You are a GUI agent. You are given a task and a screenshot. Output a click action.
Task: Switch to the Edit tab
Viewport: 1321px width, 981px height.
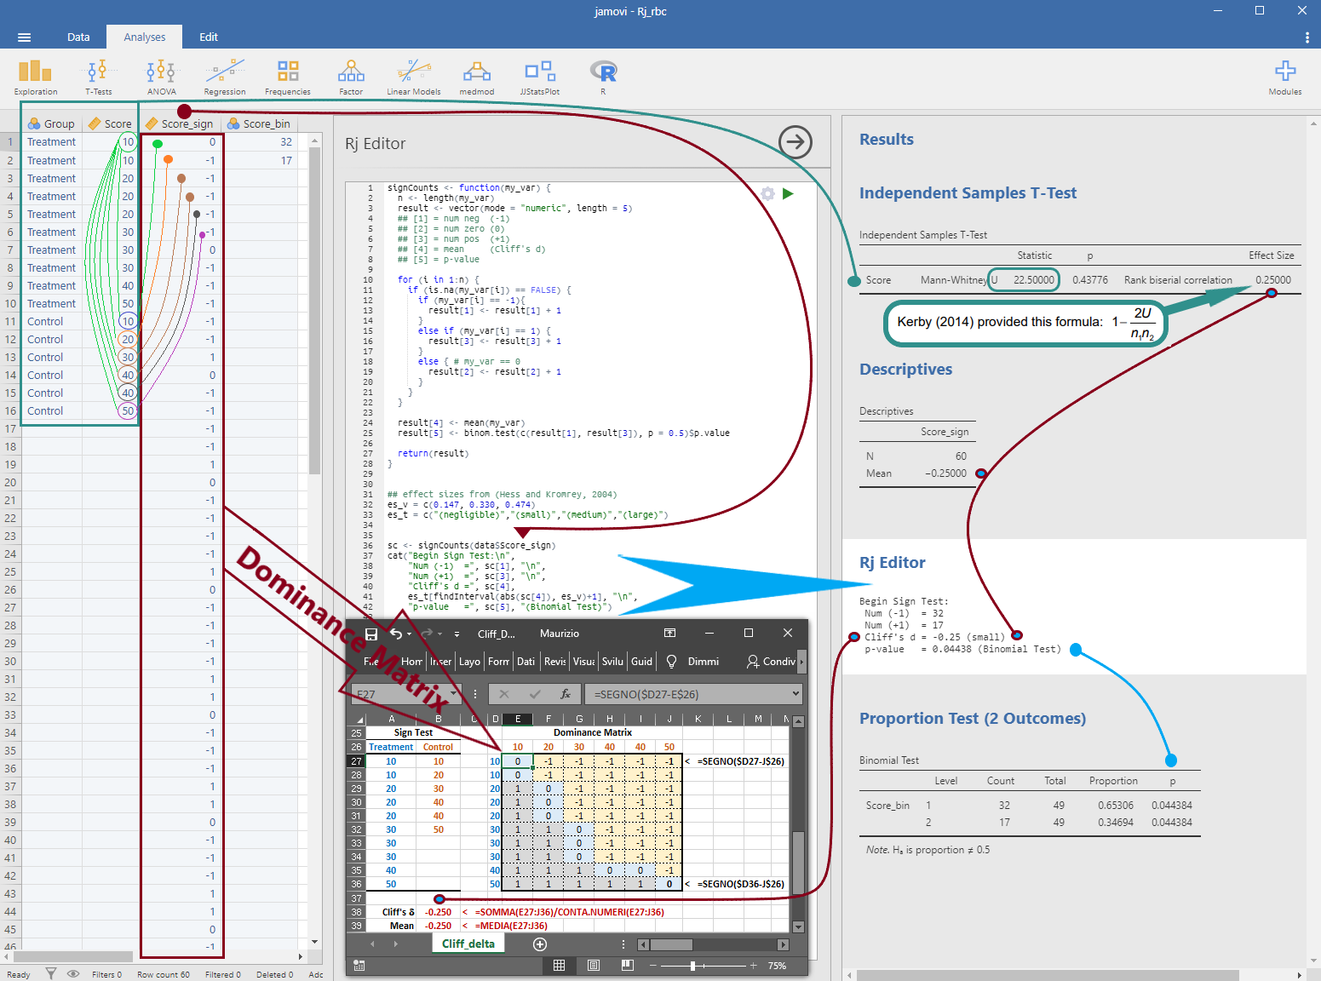tap(209, 37)
